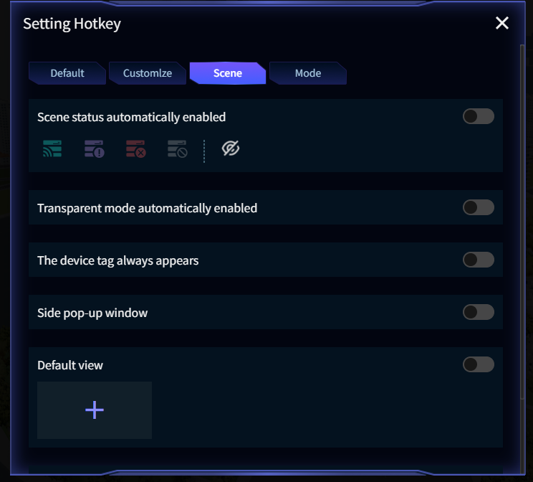Click the dialog's vertical scrollbar
This screenshot has width=533, height=482.
(x=522, y=215)
